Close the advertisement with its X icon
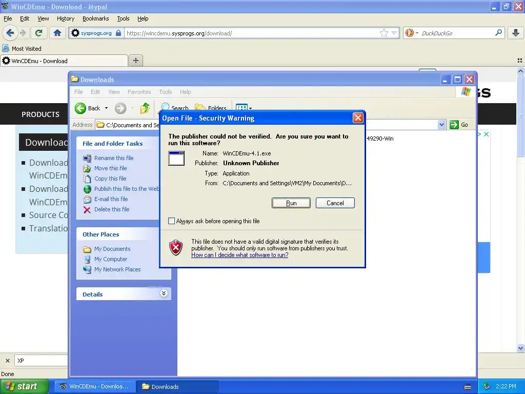 pos(487,134)
